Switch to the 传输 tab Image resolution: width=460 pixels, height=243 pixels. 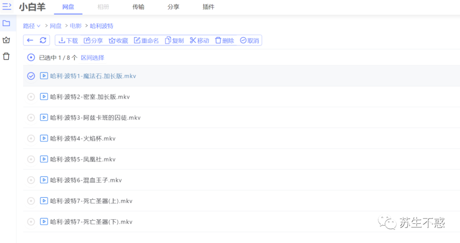click(138, 7)
